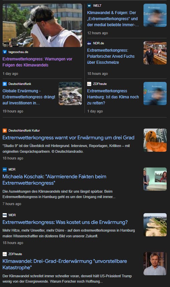The image size is (170, 287).
Task: Click the ZDFheute icon beside the Hamburg article
Action: pos(89,84)
